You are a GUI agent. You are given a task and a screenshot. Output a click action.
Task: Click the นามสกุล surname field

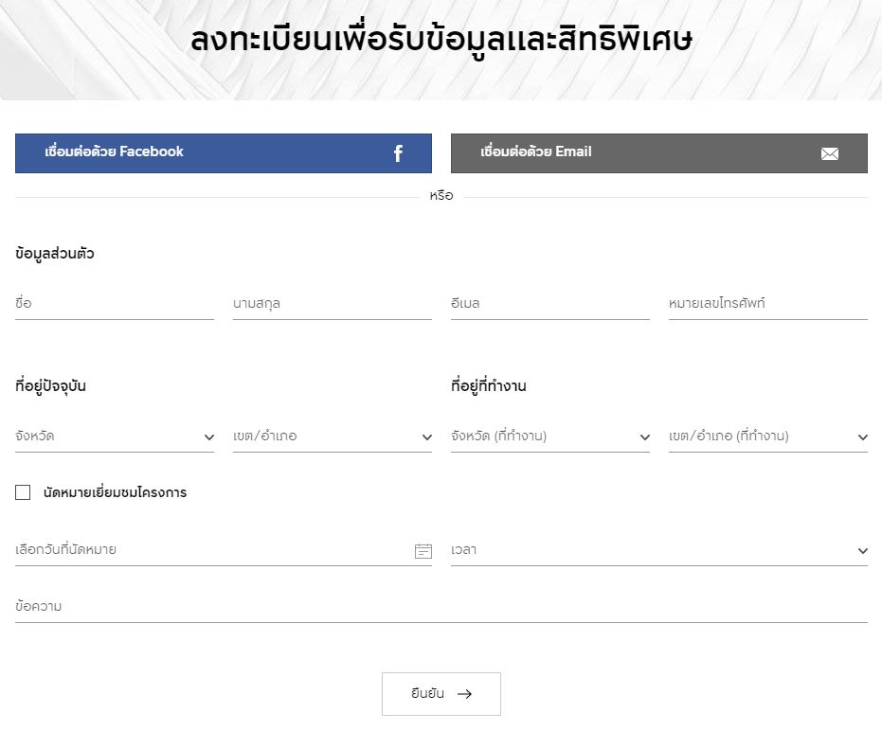click(333, 304)
